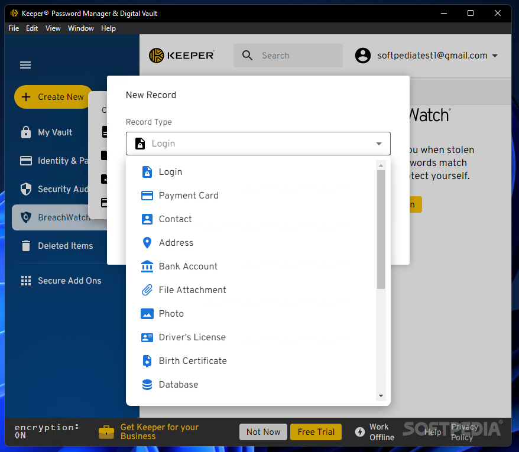The height and width of the screenshot is (452, 519).
Task: Click the Login record type icon
Action: [147, 172]
